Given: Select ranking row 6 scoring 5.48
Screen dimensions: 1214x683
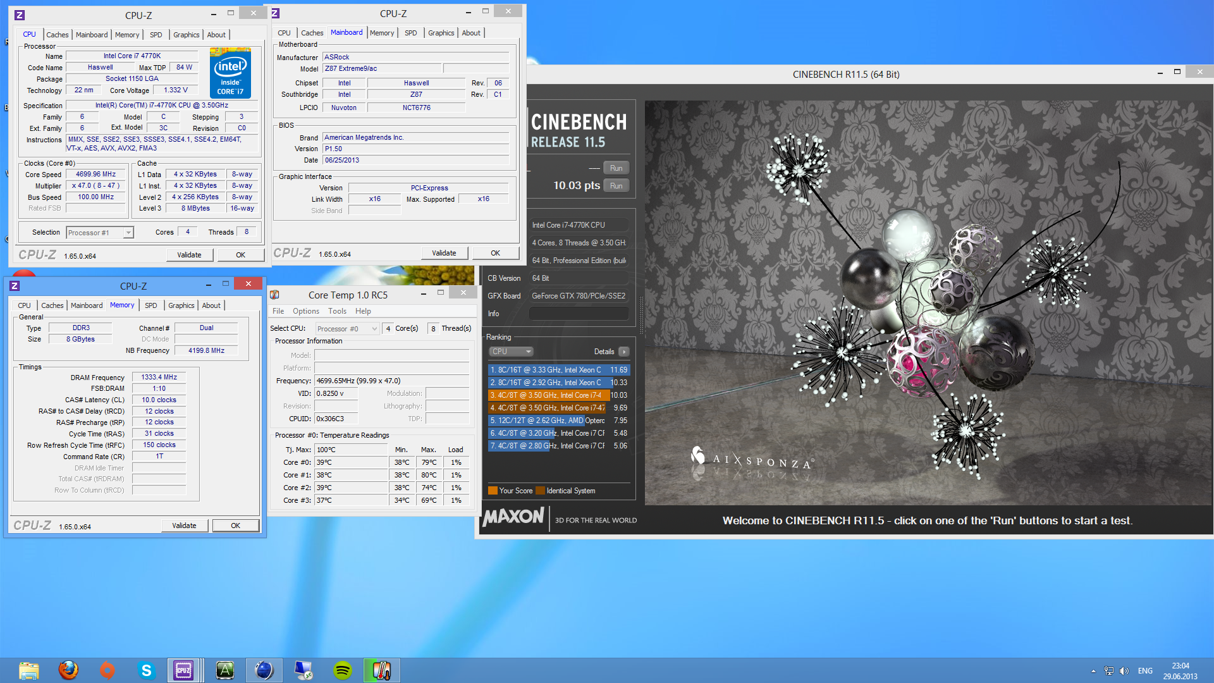Looking at the screenshot, I should [558, 433].
